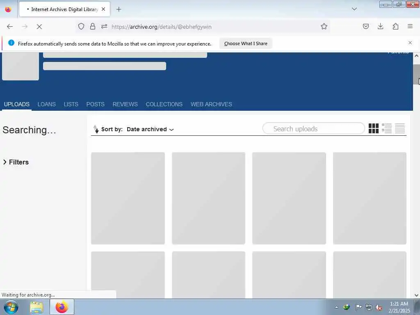Viewport: 420px width, 315px height.
Task: Select the tile grid view icon
Action: tap(373, 128)
